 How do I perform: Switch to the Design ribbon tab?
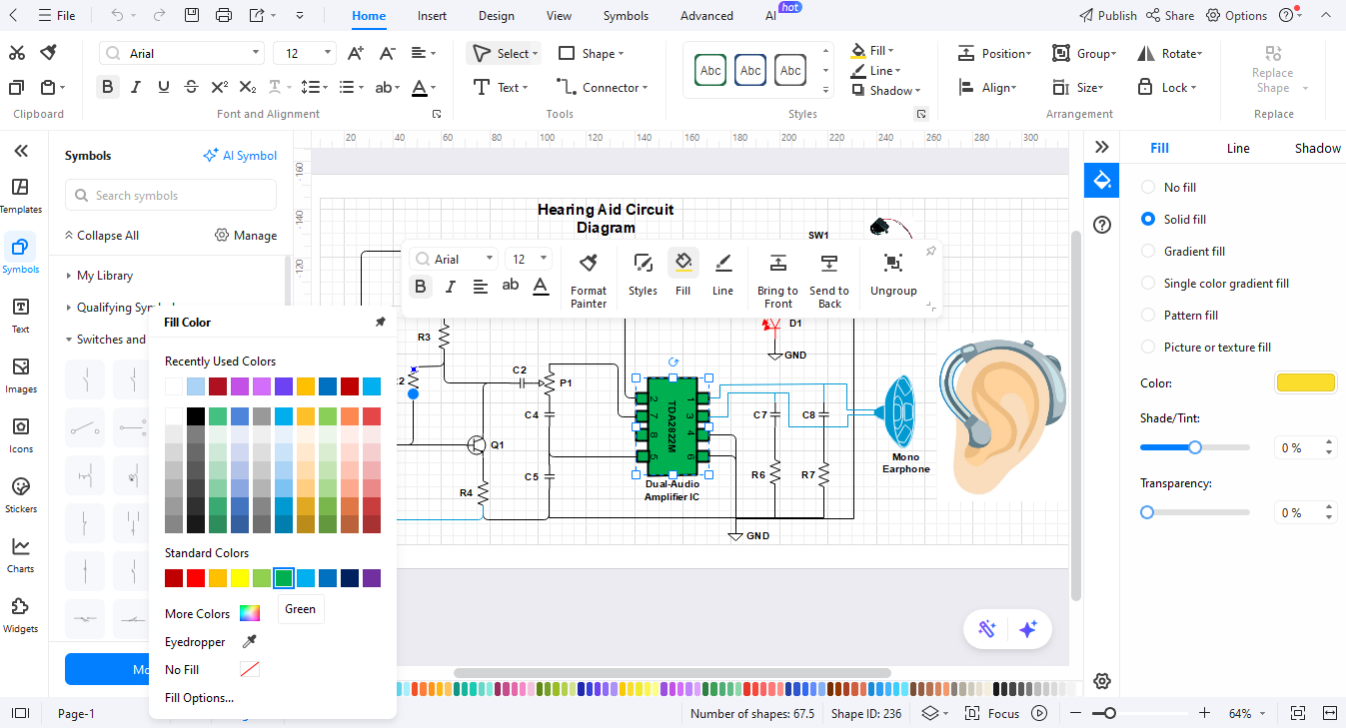pyautogui.click(x=496, y=15)
